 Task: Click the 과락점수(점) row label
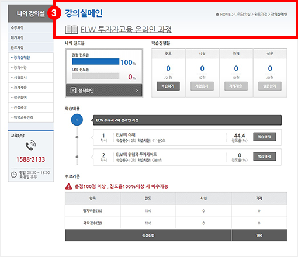click(x=92, y=223)
